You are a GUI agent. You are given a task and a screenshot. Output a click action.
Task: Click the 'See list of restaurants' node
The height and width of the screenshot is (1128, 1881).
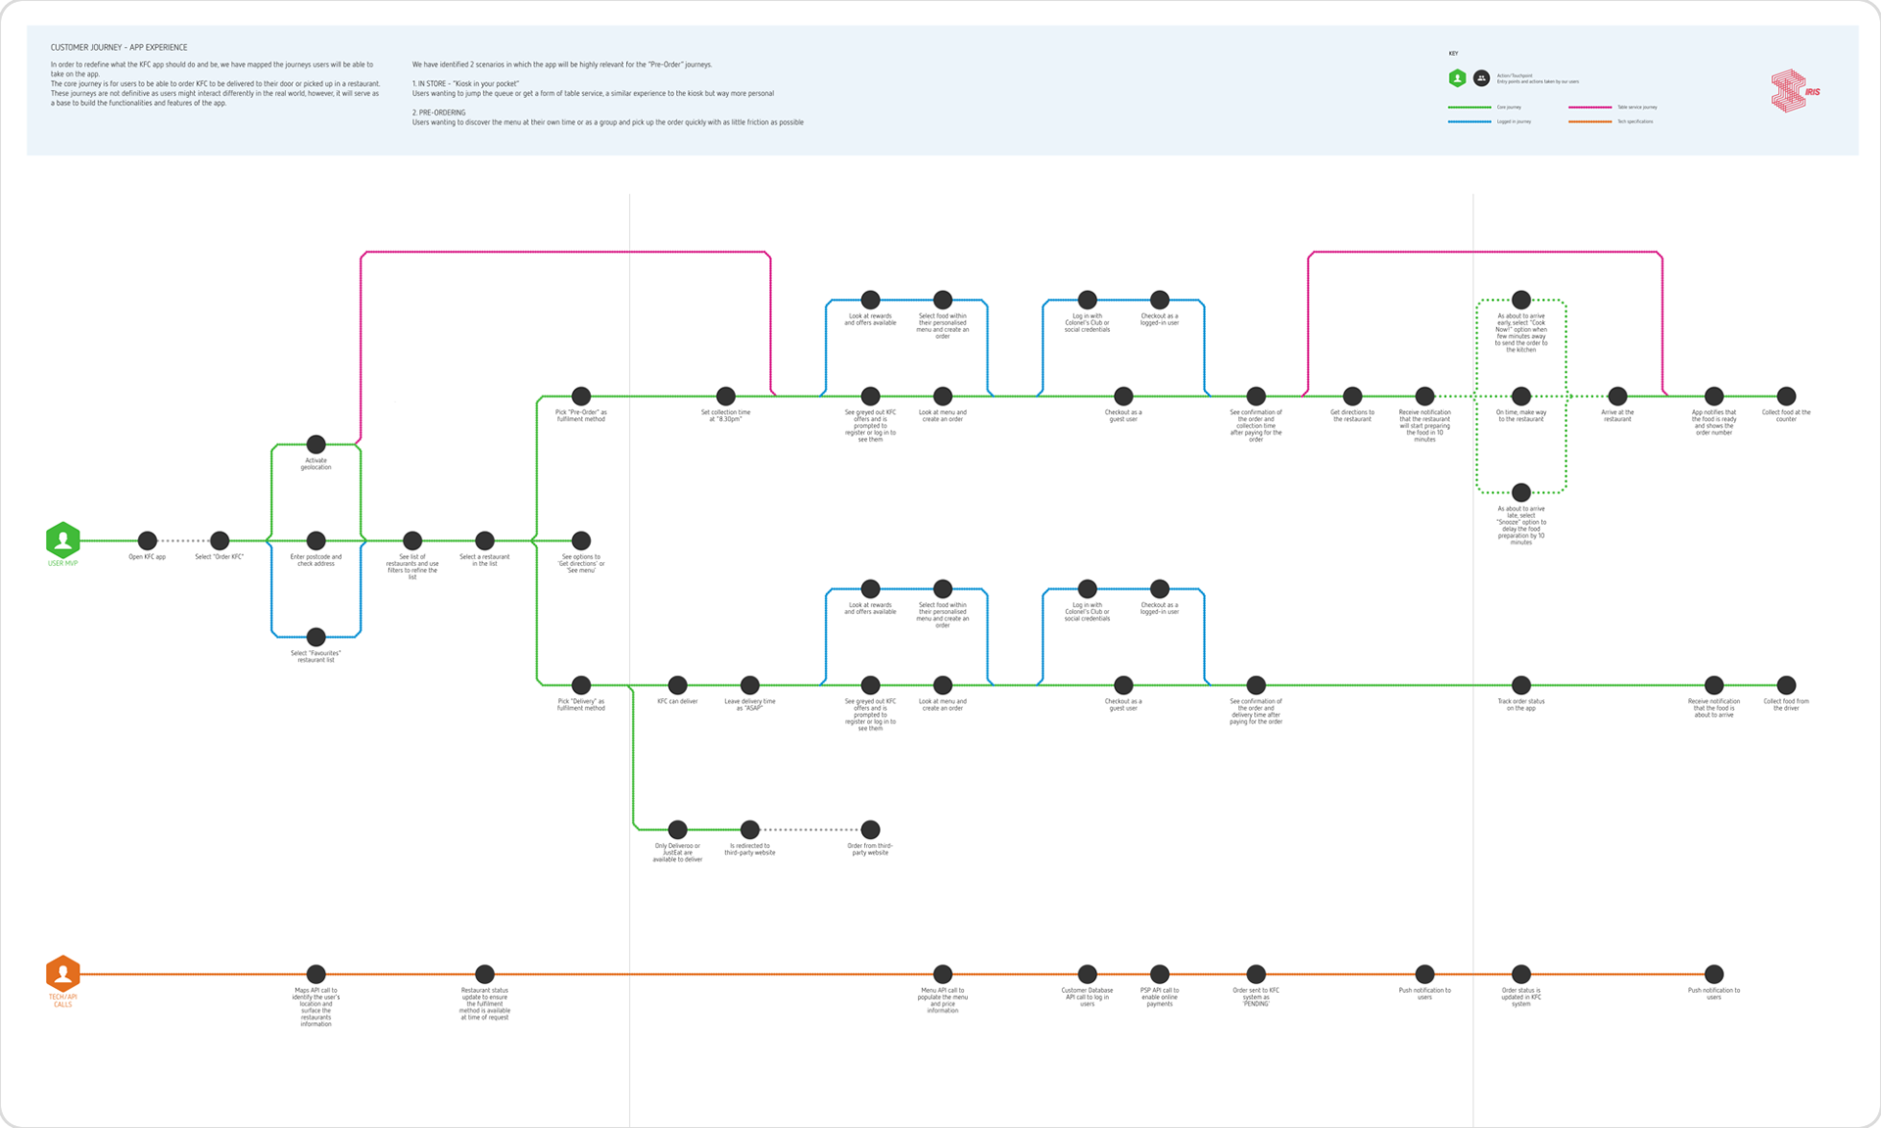coord(412,540)
